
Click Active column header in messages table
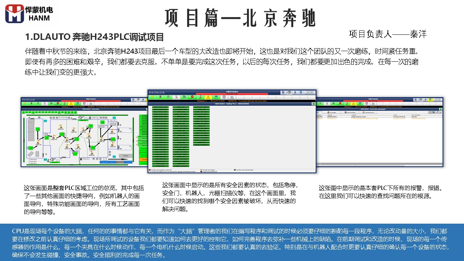395,115
